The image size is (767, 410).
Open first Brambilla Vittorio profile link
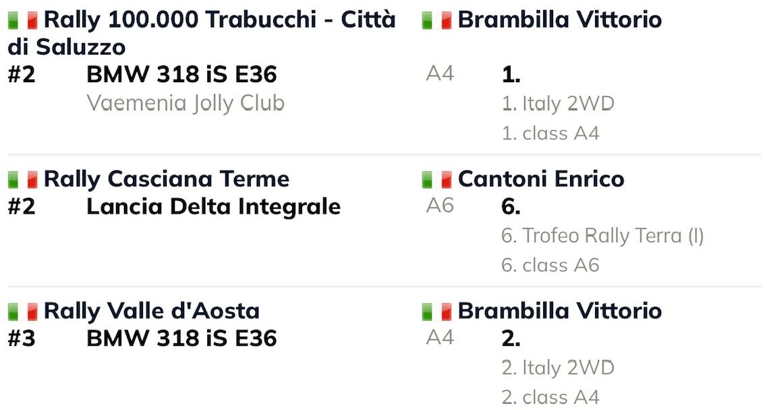[560, 20]
